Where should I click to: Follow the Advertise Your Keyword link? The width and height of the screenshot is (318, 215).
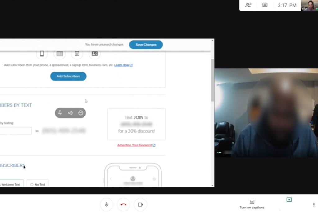coord(134,145)
